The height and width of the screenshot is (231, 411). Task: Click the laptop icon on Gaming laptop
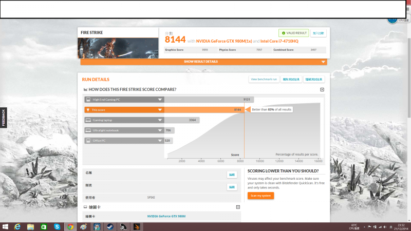pyautogui.click(x=88, y=120)
